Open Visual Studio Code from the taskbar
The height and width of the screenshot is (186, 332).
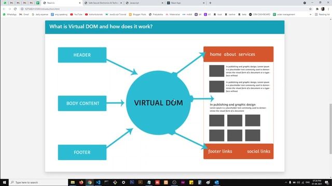click(98, 182)
